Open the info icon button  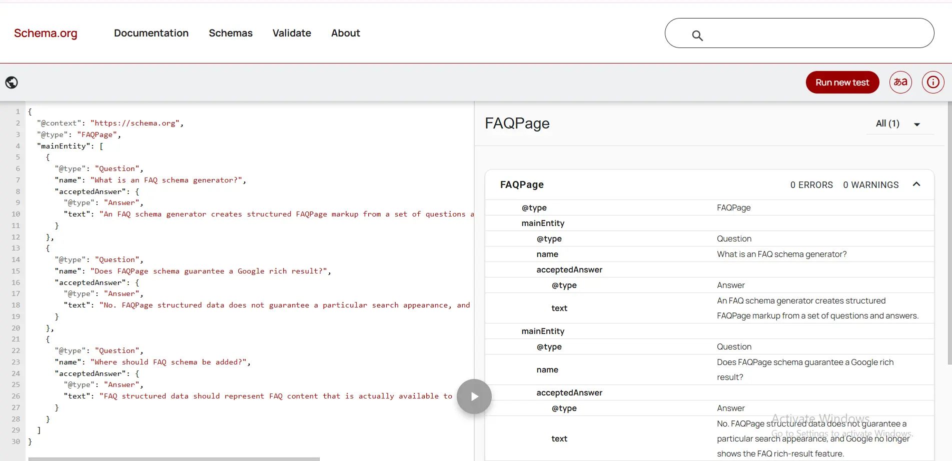pyautogui.click(x=933, y=82)
